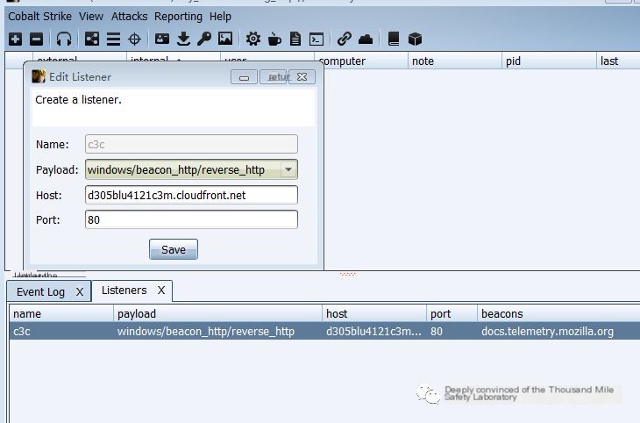Open Help book icon
This screenshot has width=640, height=423.
point(394,39)
